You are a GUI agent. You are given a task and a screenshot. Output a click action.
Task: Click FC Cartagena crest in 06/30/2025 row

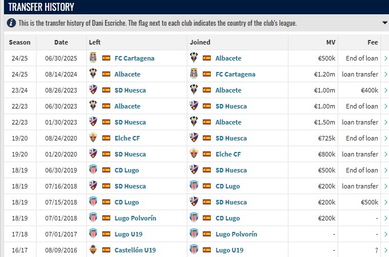pyautogui.click(x=93, y=58)
